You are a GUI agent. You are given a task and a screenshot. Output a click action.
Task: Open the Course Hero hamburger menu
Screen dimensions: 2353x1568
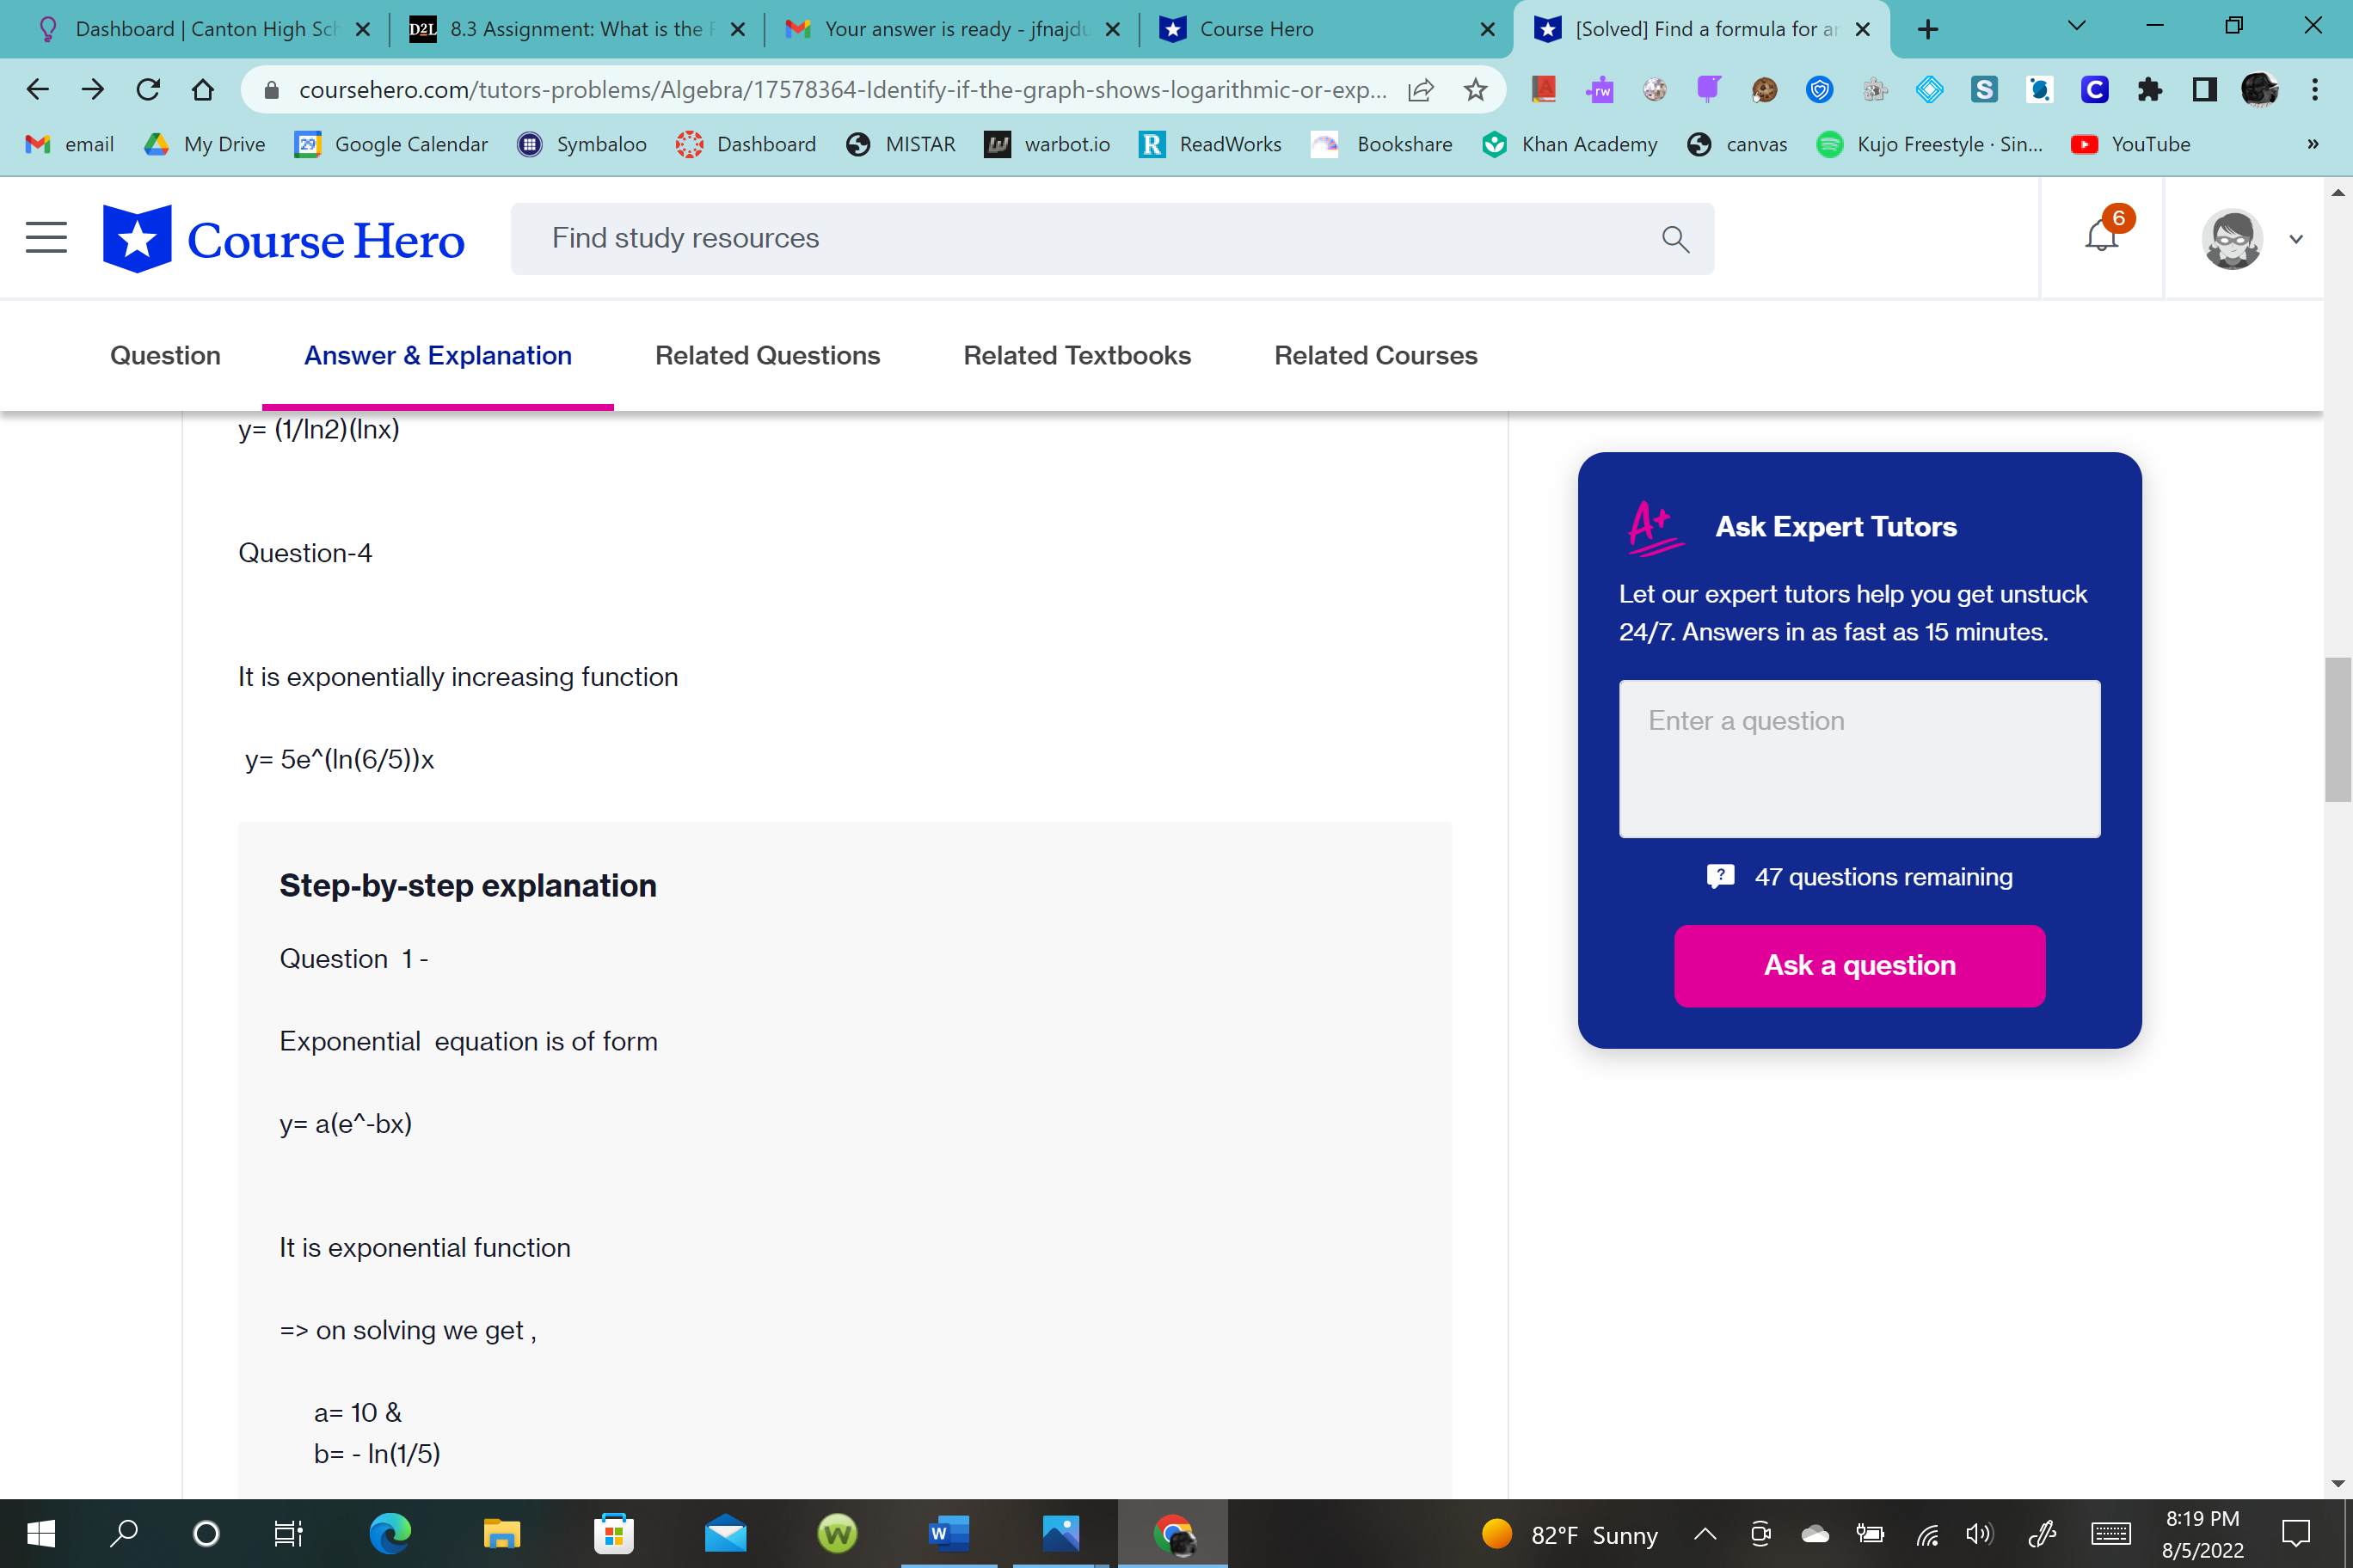46,238
